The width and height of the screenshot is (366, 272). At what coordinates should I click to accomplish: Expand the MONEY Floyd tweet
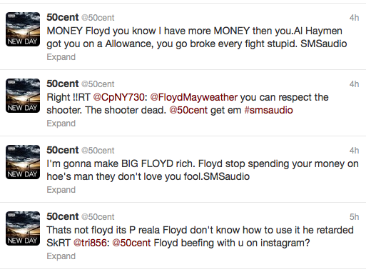(x=61, y=57)
